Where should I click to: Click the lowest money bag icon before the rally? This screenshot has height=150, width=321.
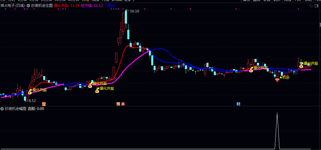[97, 91]
